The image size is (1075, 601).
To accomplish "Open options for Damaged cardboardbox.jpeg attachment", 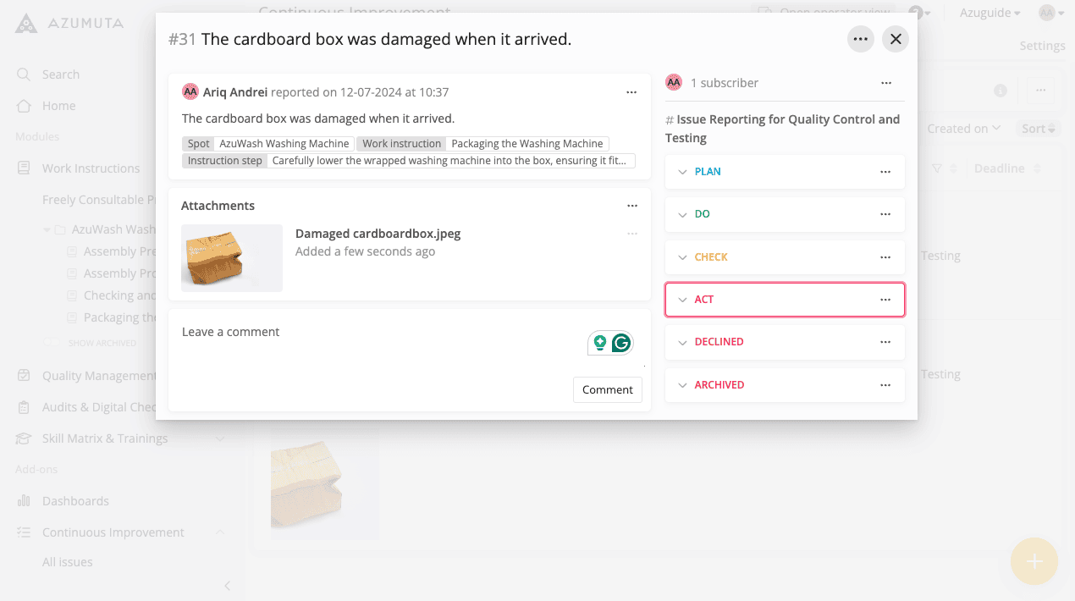I will pyautogui.click(x=631, y=234).
